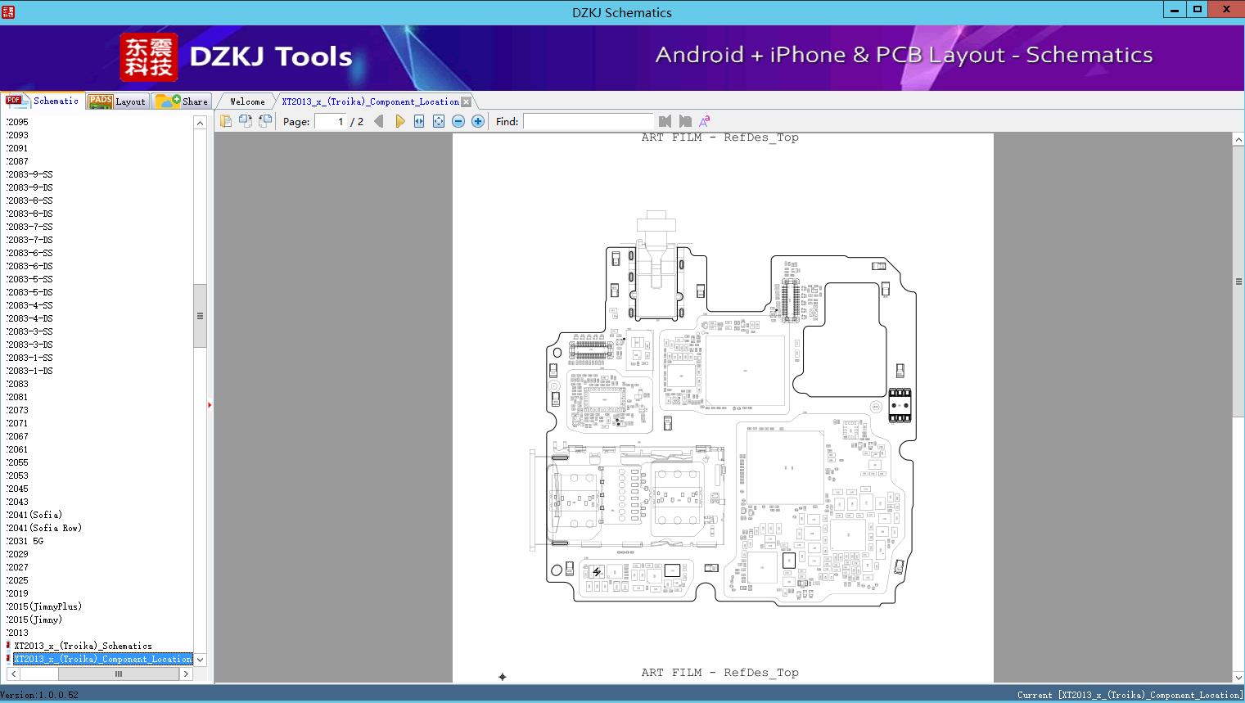Click the find next icon
The image size is (1245, 703).
[685, 121]
